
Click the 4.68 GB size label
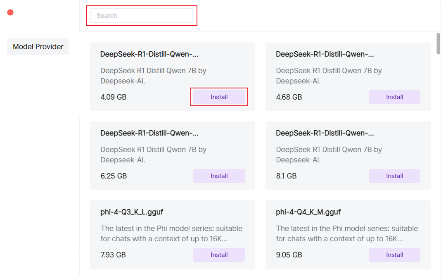click(289, 97)
